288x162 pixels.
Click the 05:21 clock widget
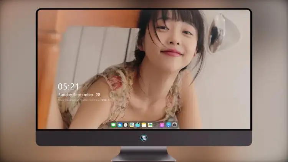tap(68, 86)
